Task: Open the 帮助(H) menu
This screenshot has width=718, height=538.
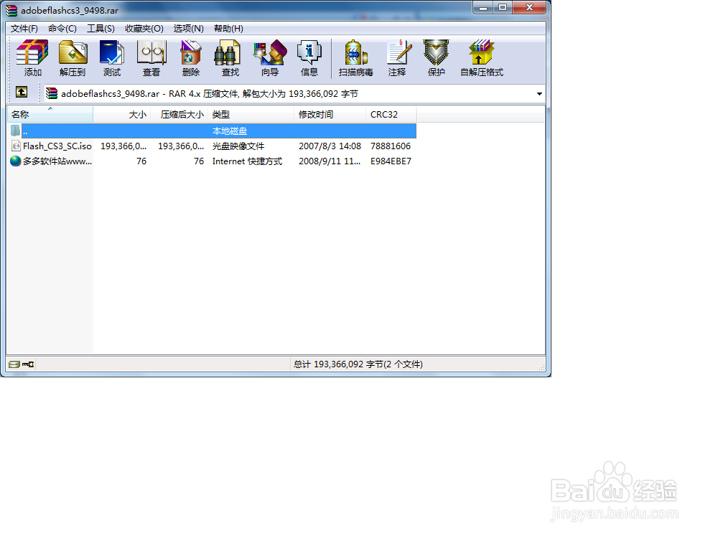Action: point(228,29)
